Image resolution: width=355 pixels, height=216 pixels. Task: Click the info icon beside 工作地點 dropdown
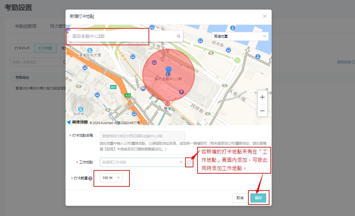(189, 162)
